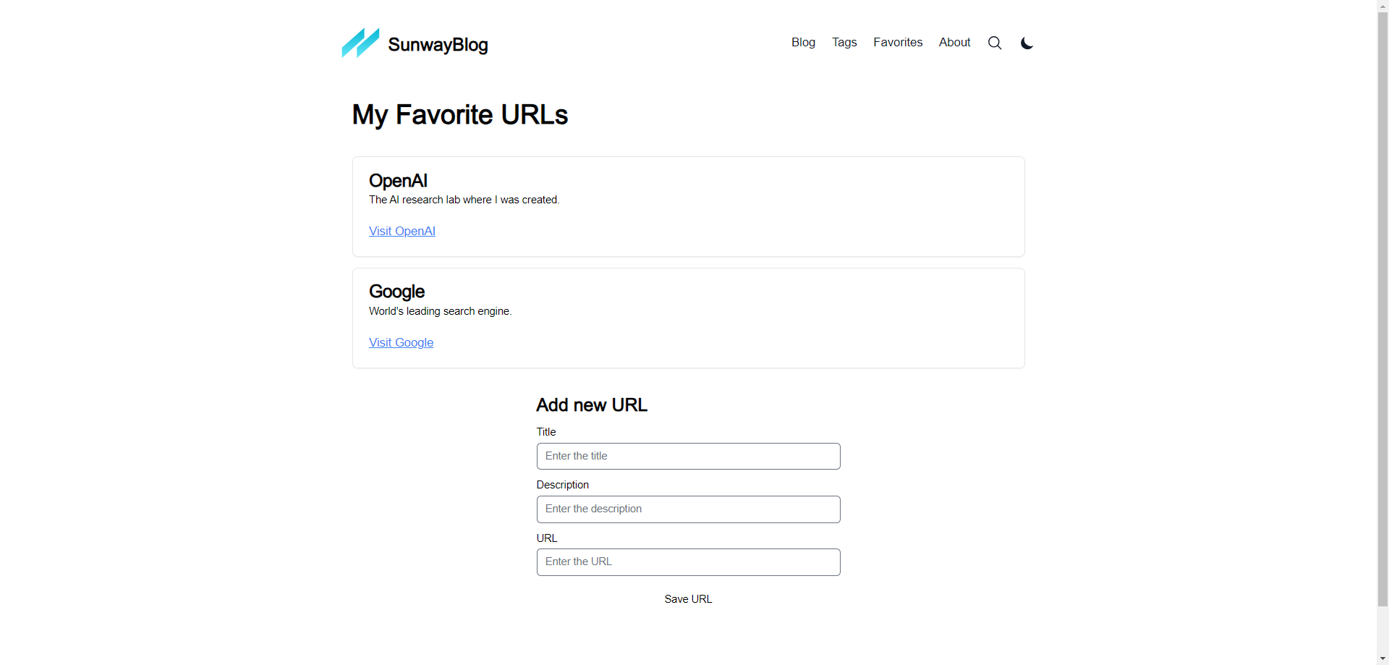Screen dimensions: 1389x665
Task: Open the search magnifier icon
Action: click(x=995, y=43)
